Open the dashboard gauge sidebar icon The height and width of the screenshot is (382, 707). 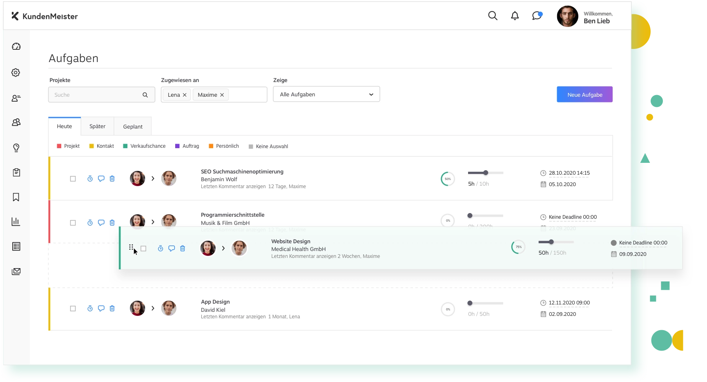[x=16, y=47]
